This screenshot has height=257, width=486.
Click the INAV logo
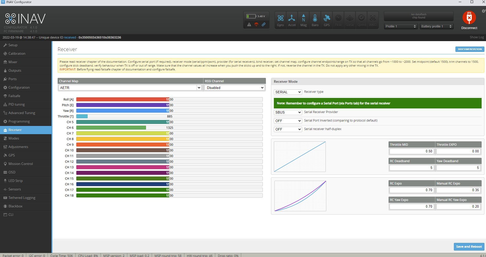(x=25, y=19)
